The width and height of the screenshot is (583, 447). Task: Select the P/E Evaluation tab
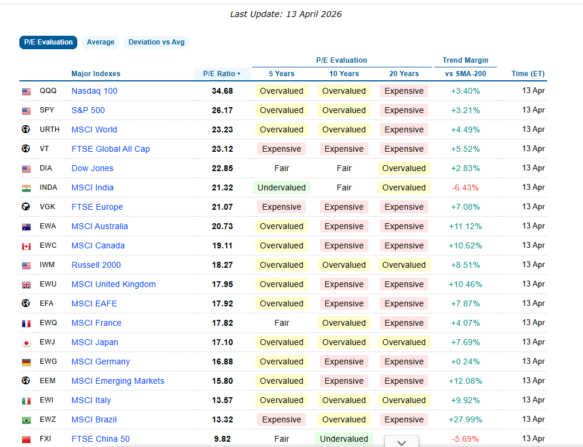48,42
